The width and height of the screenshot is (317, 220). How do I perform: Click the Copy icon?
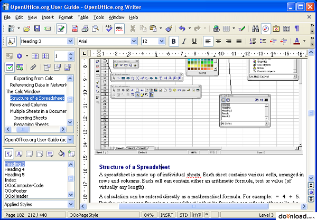point(143,28)
